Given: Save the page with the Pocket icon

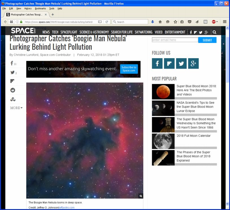Looking at the screenshot, I should tap(190, 22).
